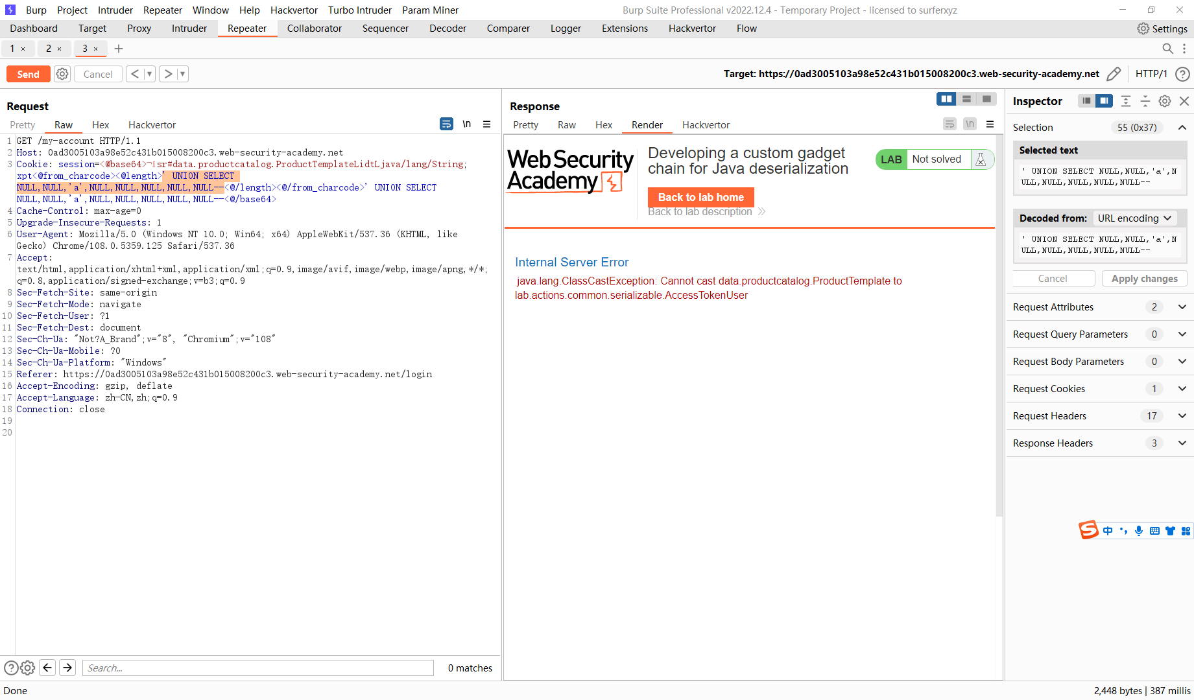
Task: Switch Request view to Pretty
Action: pyautogui.click(x=23, y=124)
